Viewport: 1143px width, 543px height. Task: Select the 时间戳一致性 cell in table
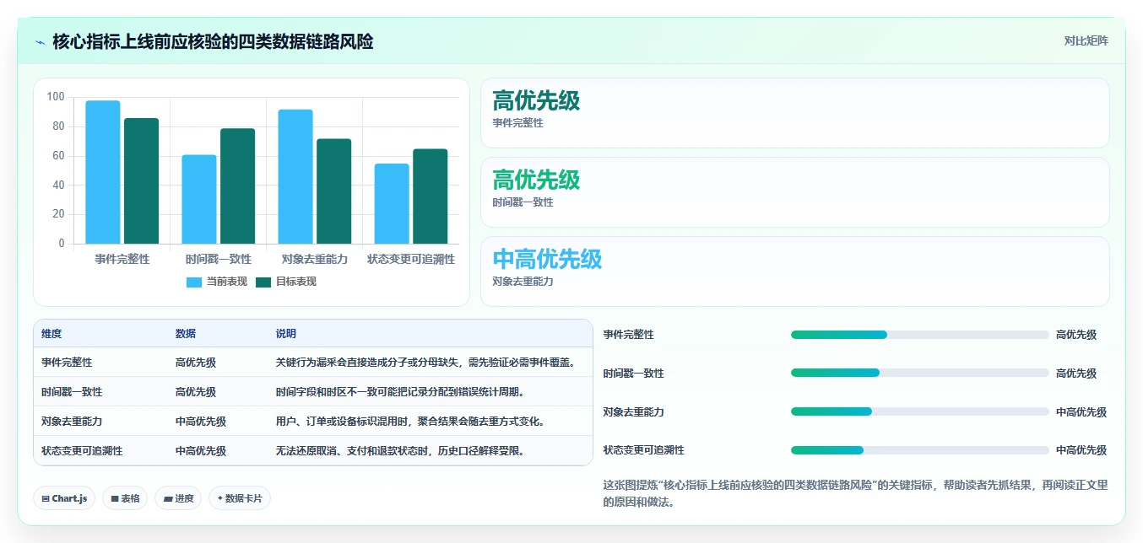72,392
